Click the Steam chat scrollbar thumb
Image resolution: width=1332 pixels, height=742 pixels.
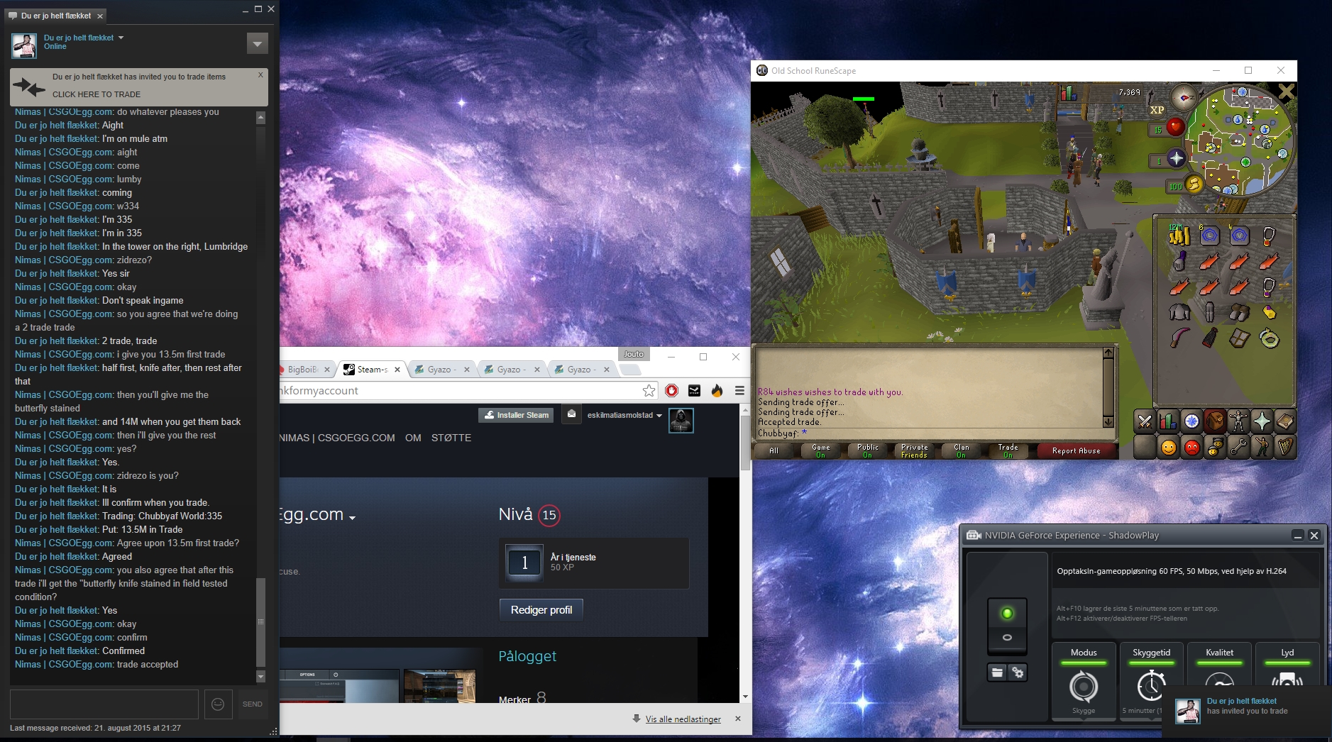pos(260,621)
